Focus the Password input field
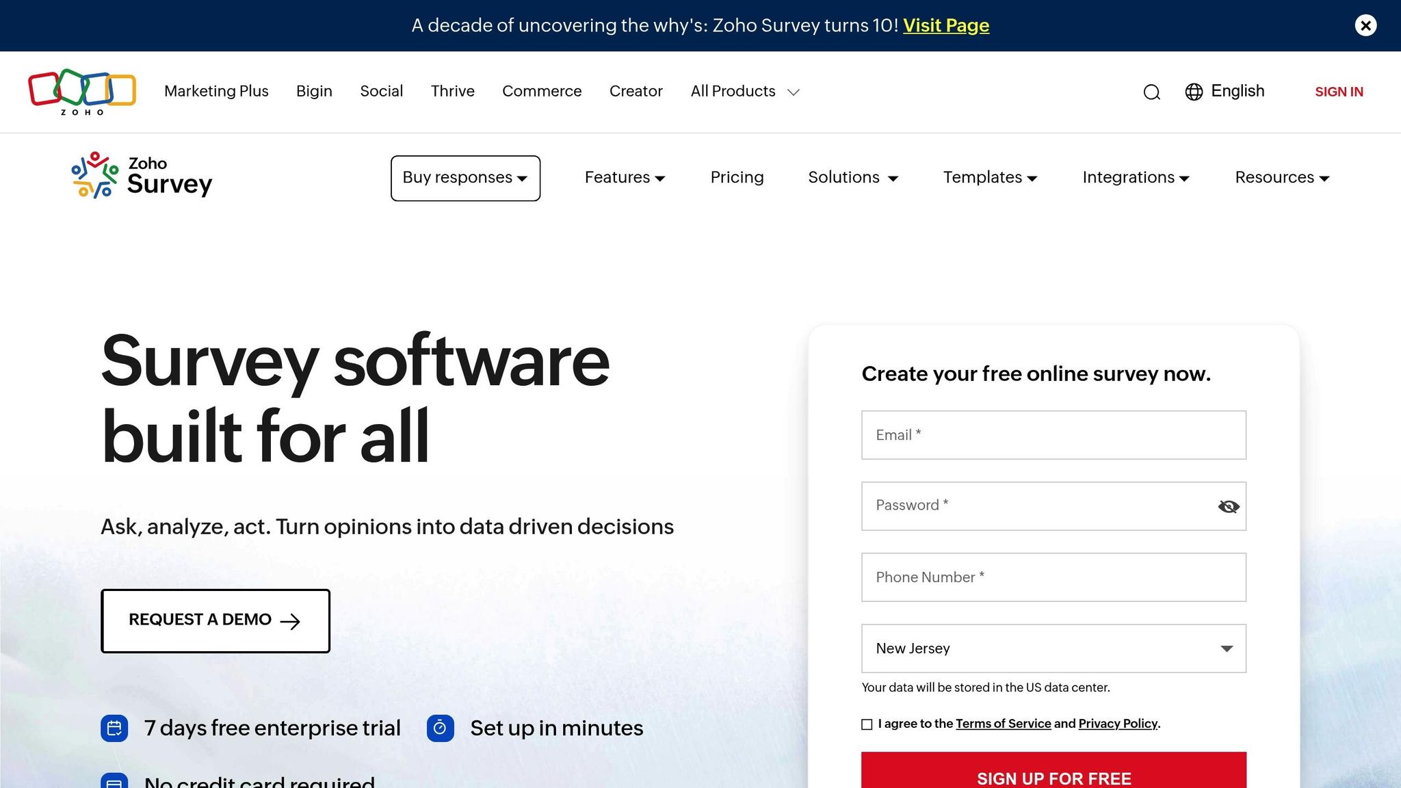 1053,506
